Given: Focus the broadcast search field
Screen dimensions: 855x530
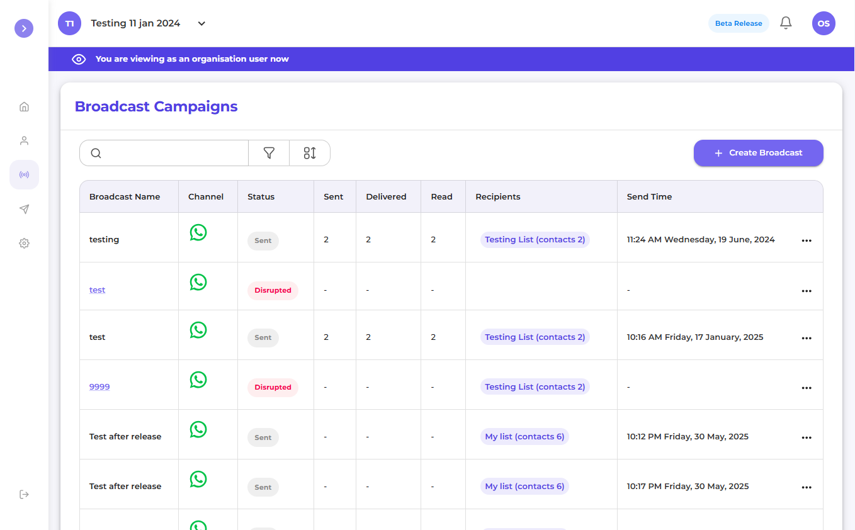Looking at the screenshot, I should [x=164, y=153].
